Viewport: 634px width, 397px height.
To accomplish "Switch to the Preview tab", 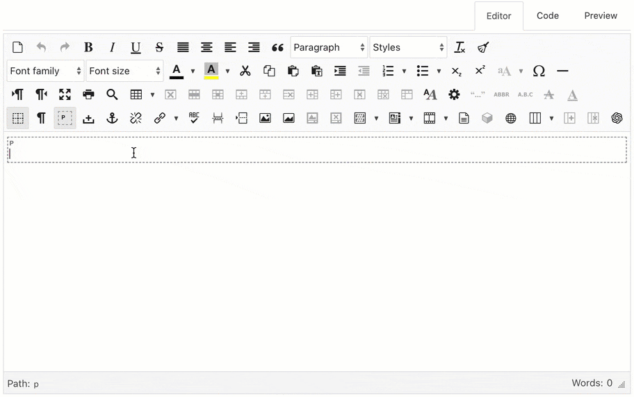I will 601,15.
